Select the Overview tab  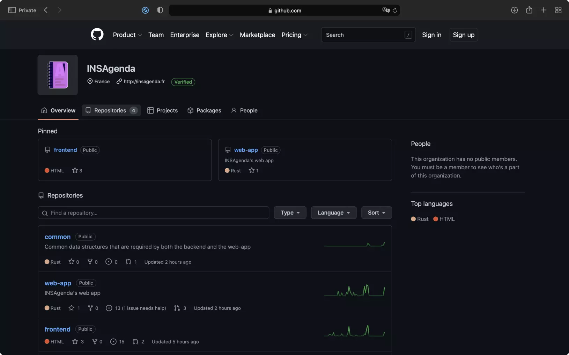(58, 110)
